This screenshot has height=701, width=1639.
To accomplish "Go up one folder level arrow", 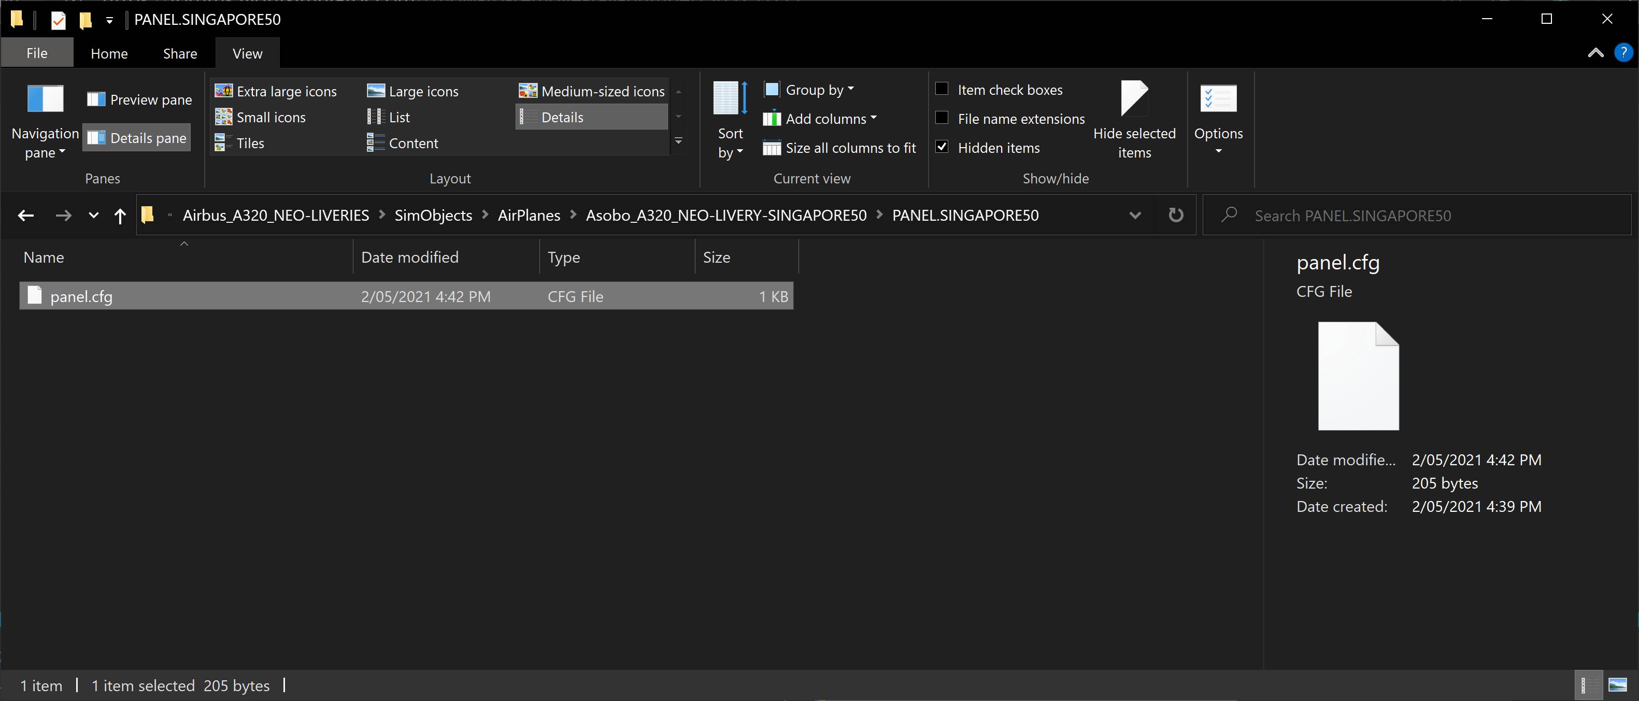I will [x=120, y=216].
